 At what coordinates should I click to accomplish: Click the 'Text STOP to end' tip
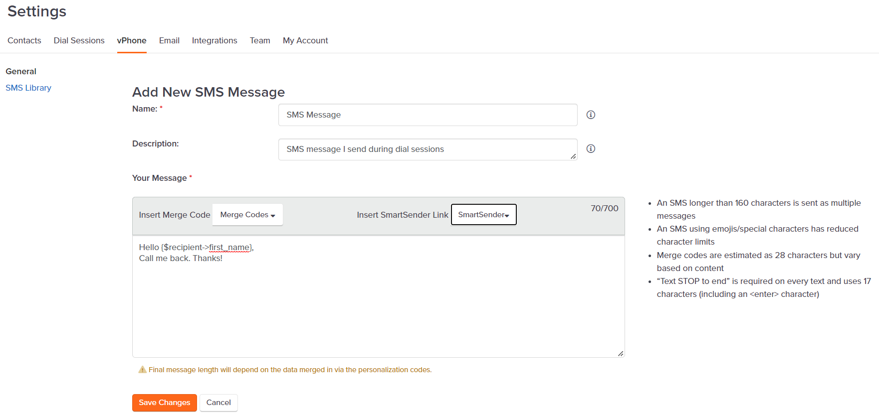(x=764, y=287)
